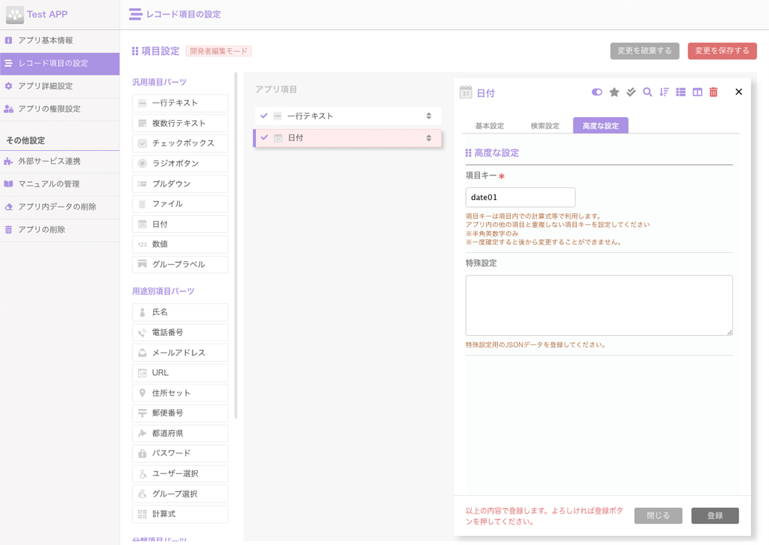Screen dimensions: 769x545
Task: Select グループラベル part
Action: (x=180, y=264)
